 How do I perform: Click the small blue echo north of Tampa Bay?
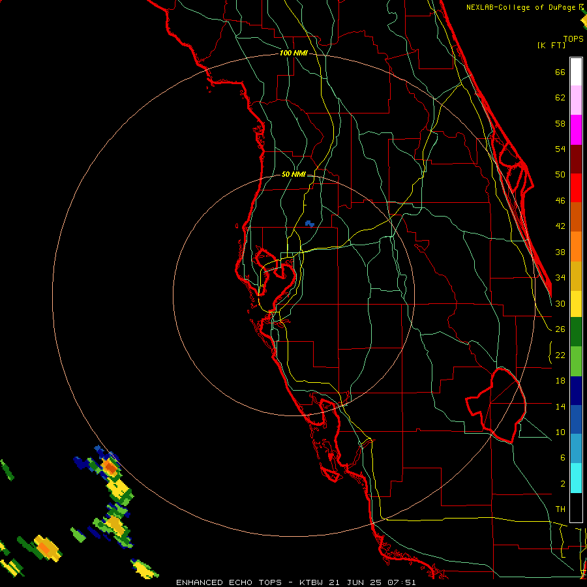pos(310,224)
